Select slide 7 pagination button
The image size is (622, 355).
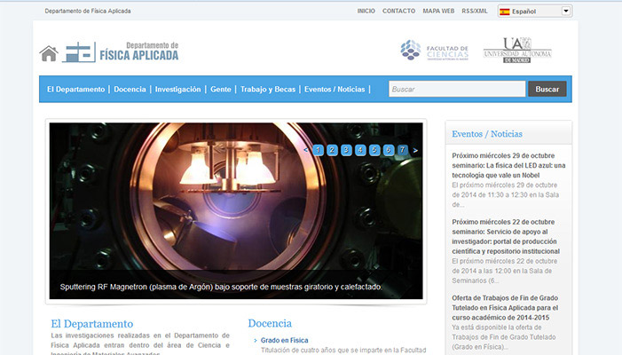click(402, 150)
